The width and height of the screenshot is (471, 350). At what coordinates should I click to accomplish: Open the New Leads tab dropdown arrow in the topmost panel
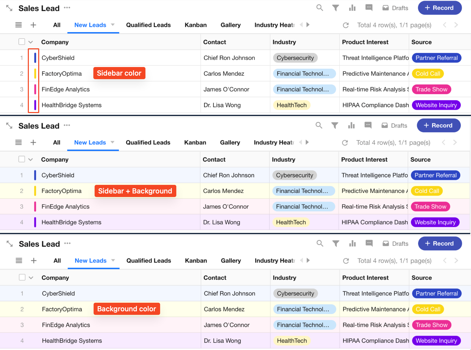tap(113, 25)
